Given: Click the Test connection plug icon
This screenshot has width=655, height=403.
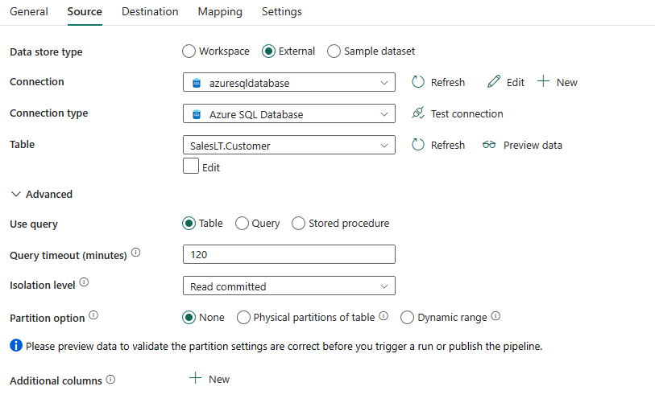Looking at the screenshot, I should tap(417, 113).
